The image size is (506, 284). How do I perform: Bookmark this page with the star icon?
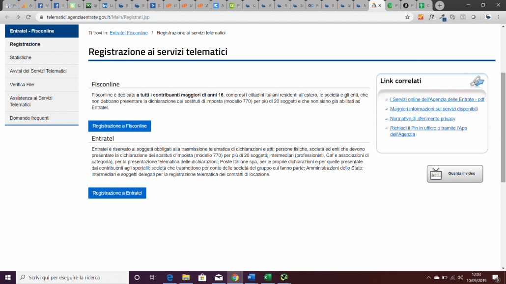coord(407,17)
